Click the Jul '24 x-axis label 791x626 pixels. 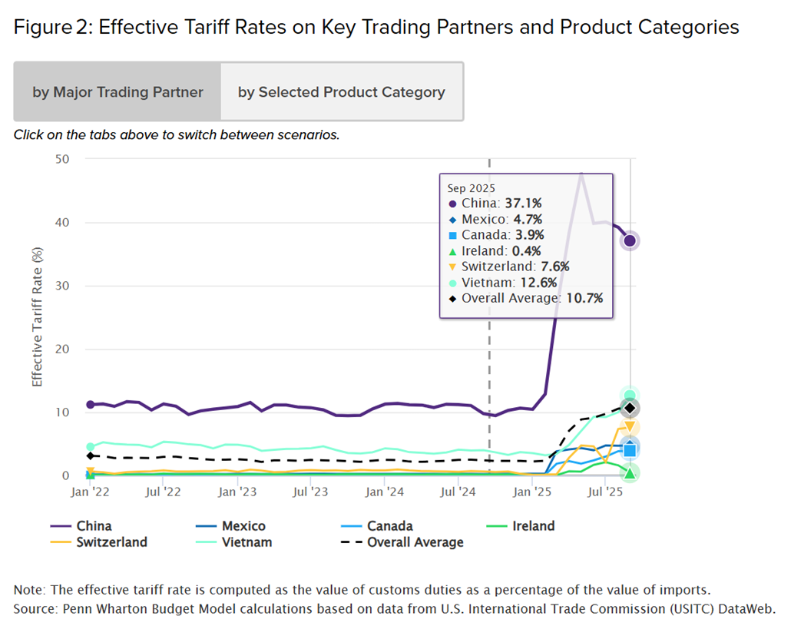point(458,492)
